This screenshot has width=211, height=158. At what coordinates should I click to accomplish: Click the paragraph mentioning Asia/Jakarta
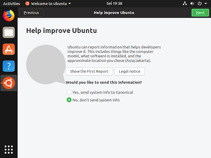click(x=114, y=54)
